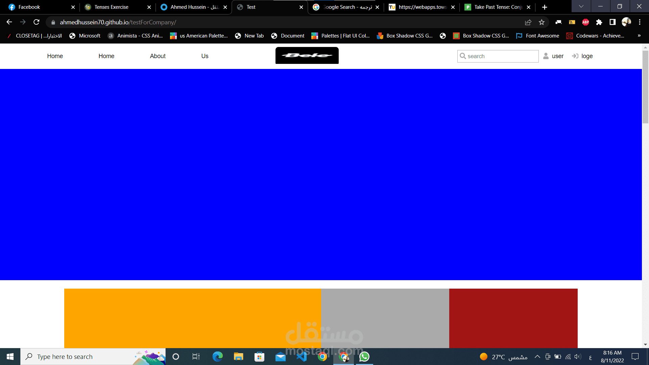Screen dimensions: 649x365
Task: Open WhatsApp from the taskbar
Action: 364,356
